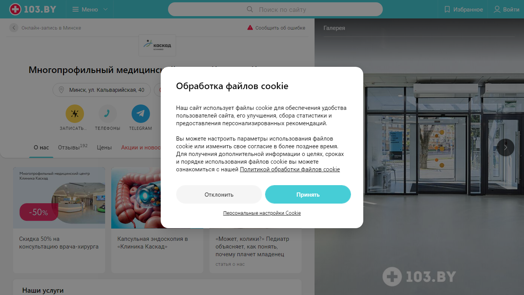Click the back arrow near Онлайн-запись
524x295 pixels.
pyautogui.click(x=14, y=28)
